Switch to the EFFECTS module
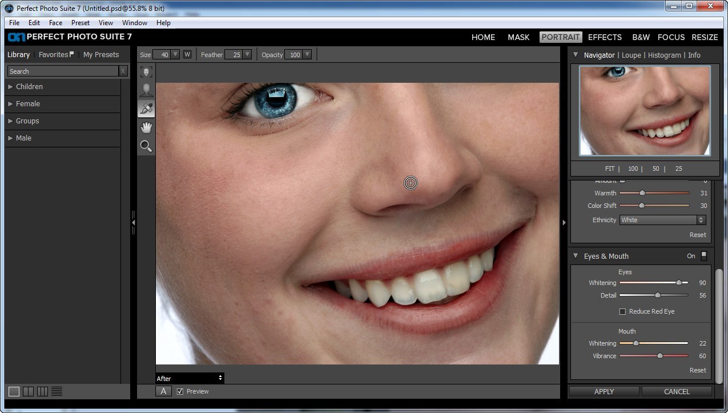728x413 pixels. point(605,37)
